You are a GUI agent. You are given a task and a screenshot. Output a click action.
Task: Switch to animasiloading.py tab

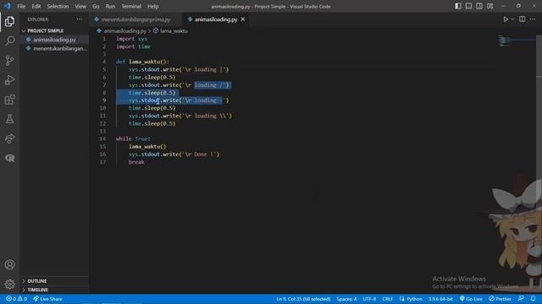click(216, 19)
